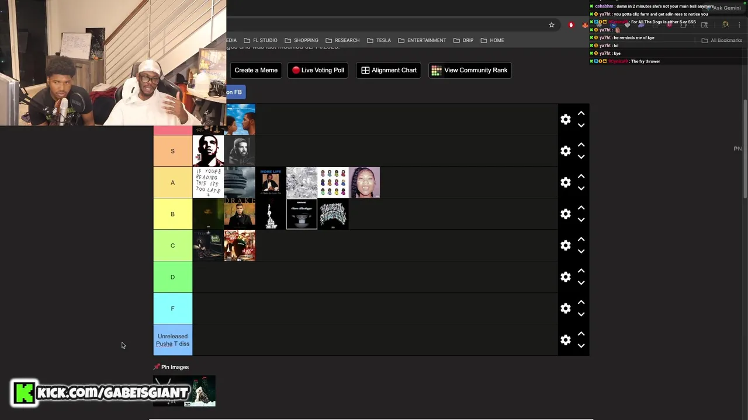Select If You're Reading This Its Too Late cover
Viewport: 748px width, 420px height.
(x=208, y=183)
